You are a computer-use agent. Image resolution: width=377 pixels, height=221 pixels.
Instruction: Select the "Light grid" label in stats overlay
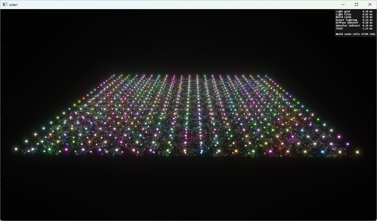(343, 11)
